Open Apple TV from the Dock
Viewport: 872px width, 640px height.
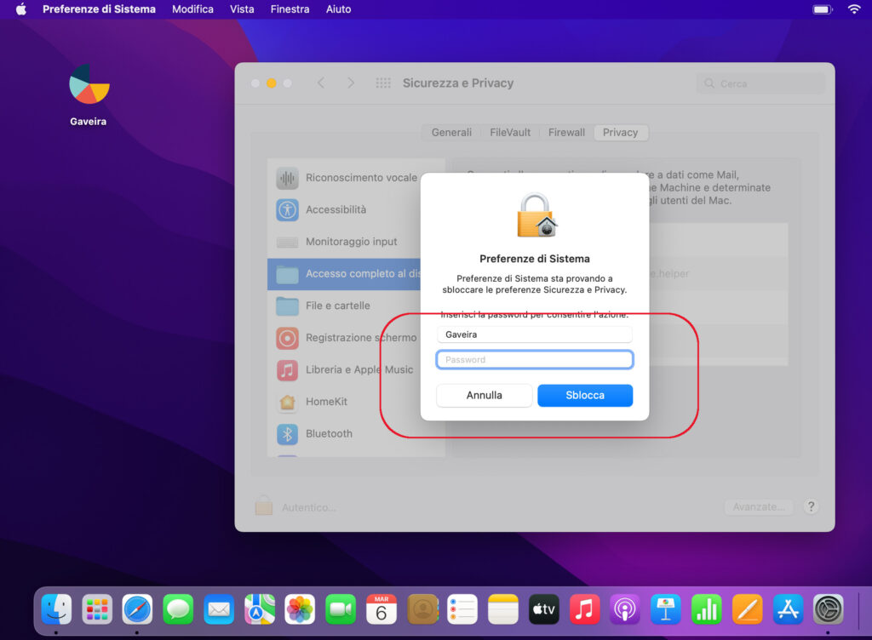[544, 609]
